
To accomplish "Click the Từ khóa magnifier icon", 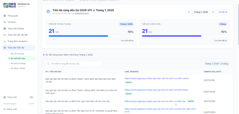I will click(x=5, y=22).
